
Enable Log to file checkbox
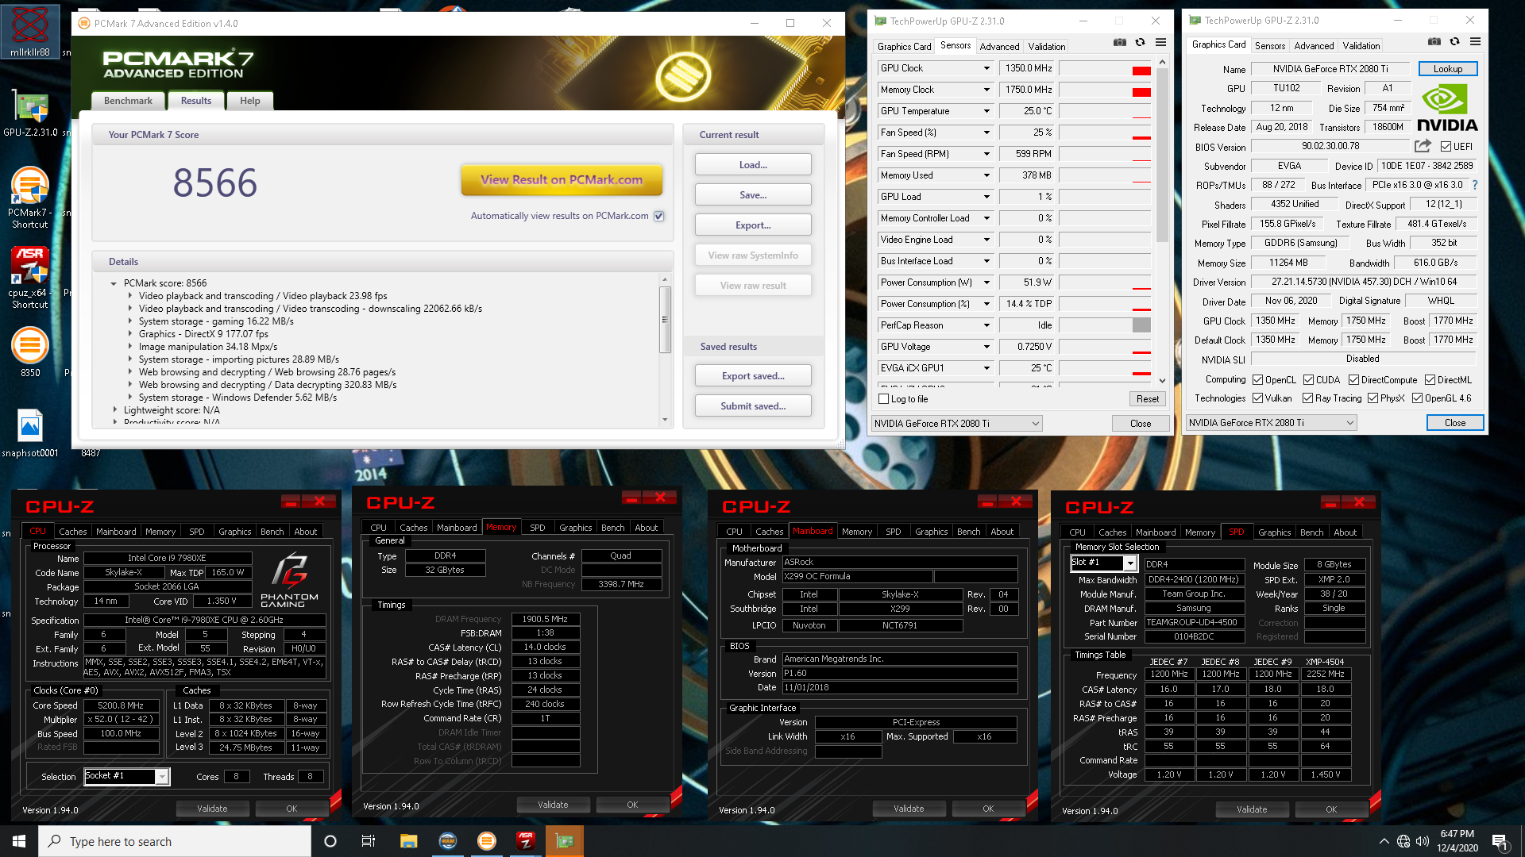(883, 399)
